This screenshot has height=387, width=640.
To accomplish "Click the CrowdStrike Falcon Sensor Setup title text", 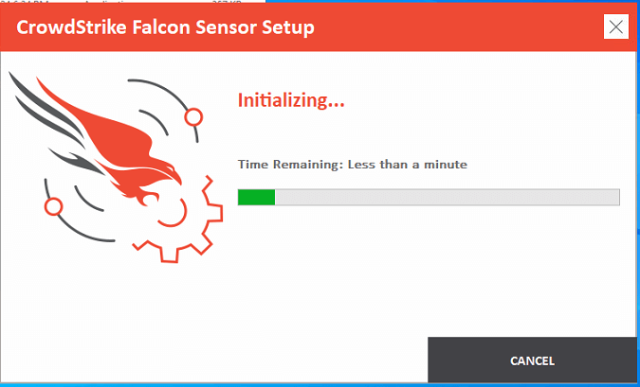I will (x=165, y=28).
